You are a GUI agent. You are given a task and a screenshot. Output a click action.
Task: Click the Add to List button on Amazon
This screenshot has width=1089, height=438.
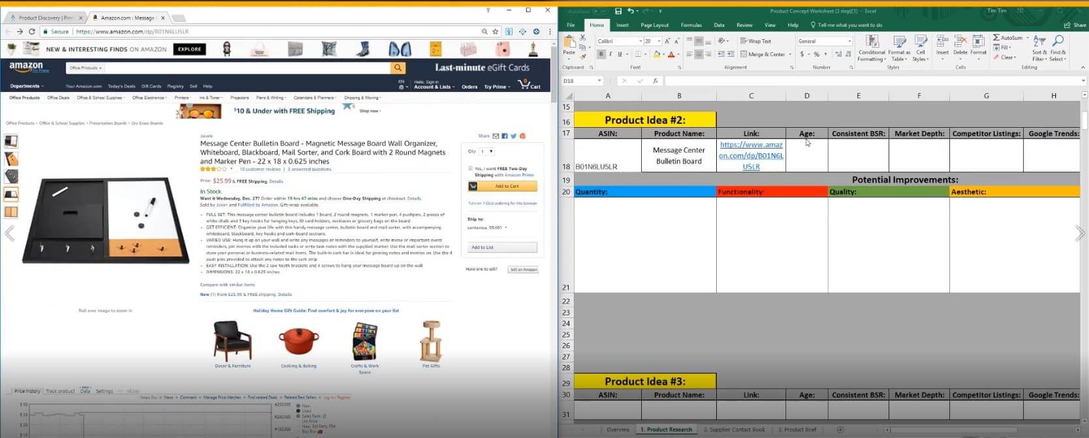coord(503,248)
